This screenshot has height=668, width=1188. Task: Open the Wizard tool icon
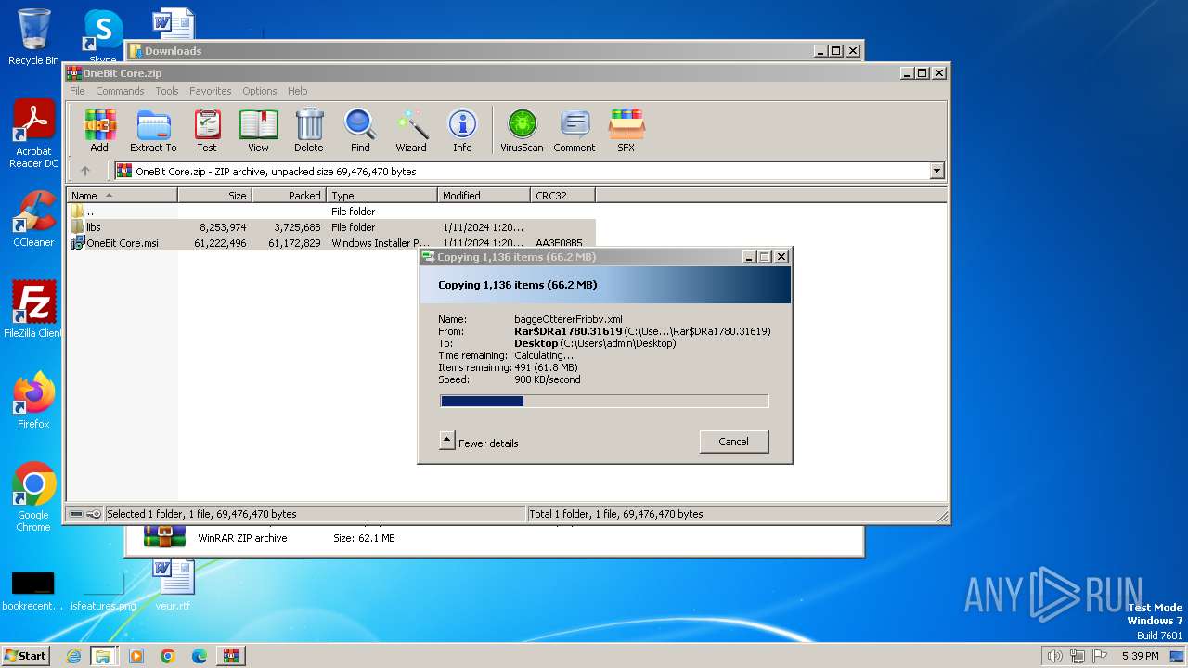tap(411, 130)
